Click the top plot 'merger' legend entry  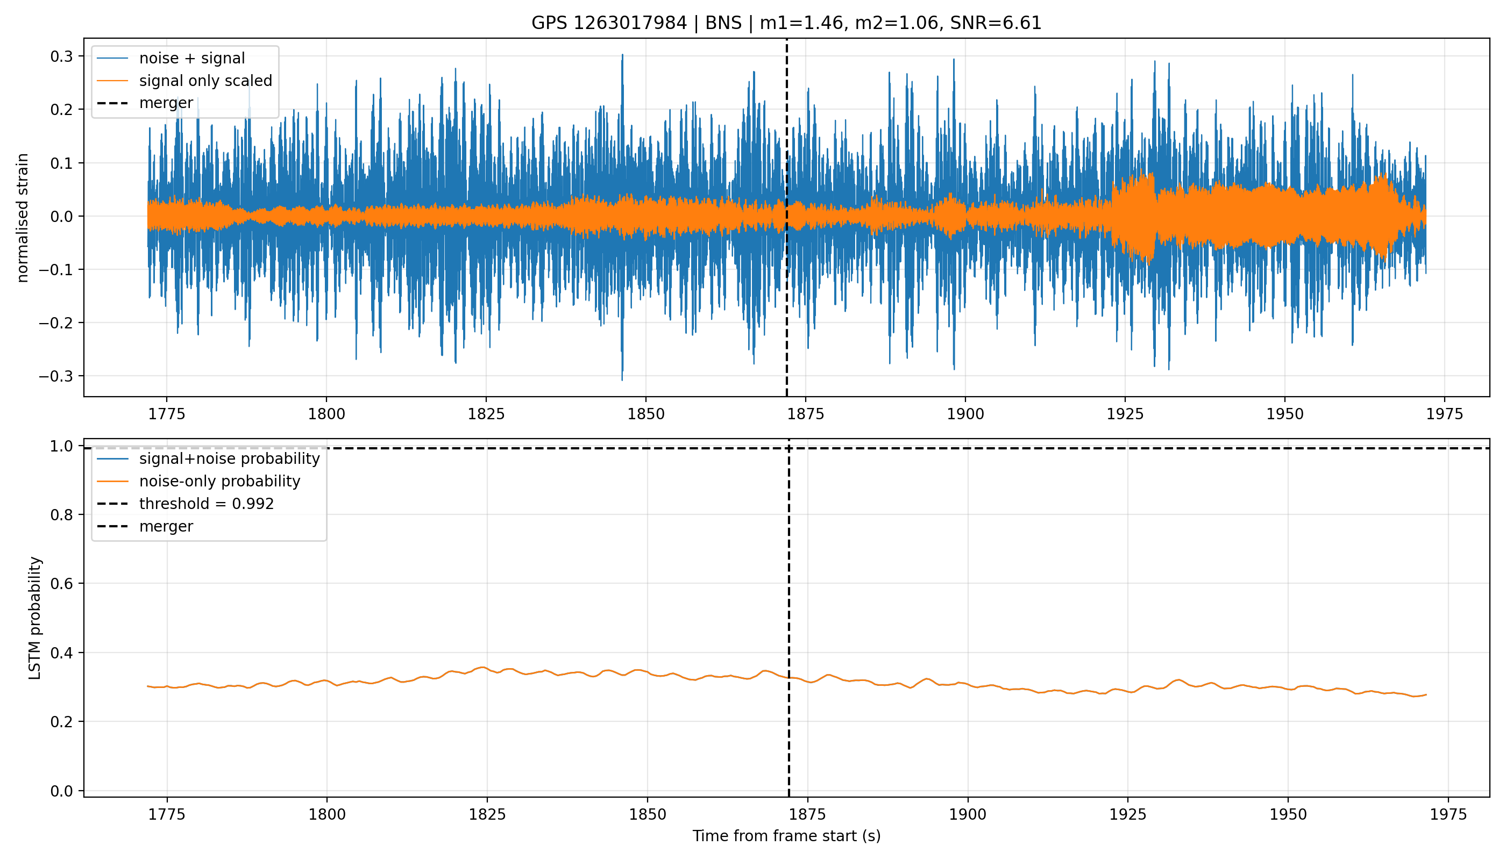[x=145, y=103]
